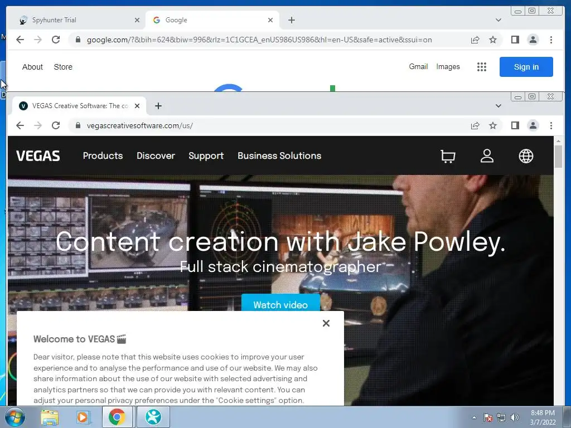Open side panel in Google browser window
This screenshot has width=571, height=428.
coord(515,40)
